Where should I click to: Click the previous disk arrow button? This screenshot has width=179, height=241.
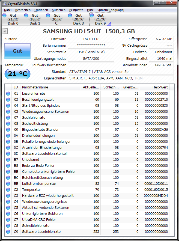click(x=5, y=31)
